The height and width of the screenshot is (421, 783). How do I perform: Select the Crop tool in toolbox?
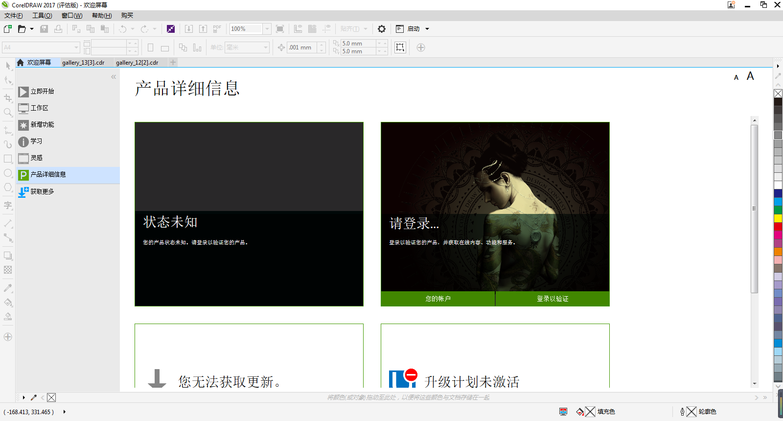8,98
